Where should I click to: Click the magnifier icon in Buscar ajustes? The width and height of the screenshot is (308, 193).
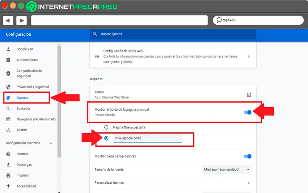coord(95,34)
